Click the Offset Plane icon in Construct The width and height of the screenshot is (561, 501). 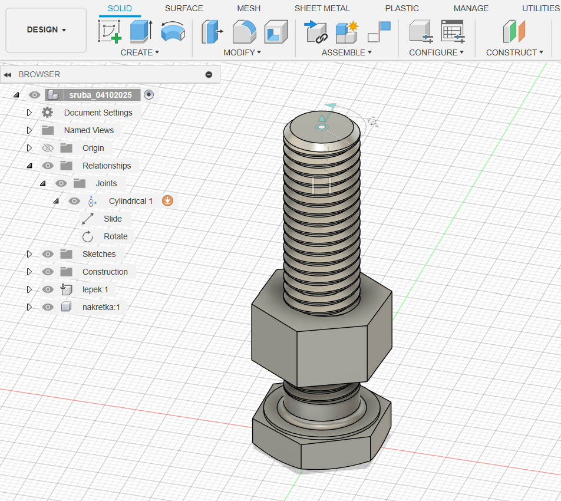(513, 31)
